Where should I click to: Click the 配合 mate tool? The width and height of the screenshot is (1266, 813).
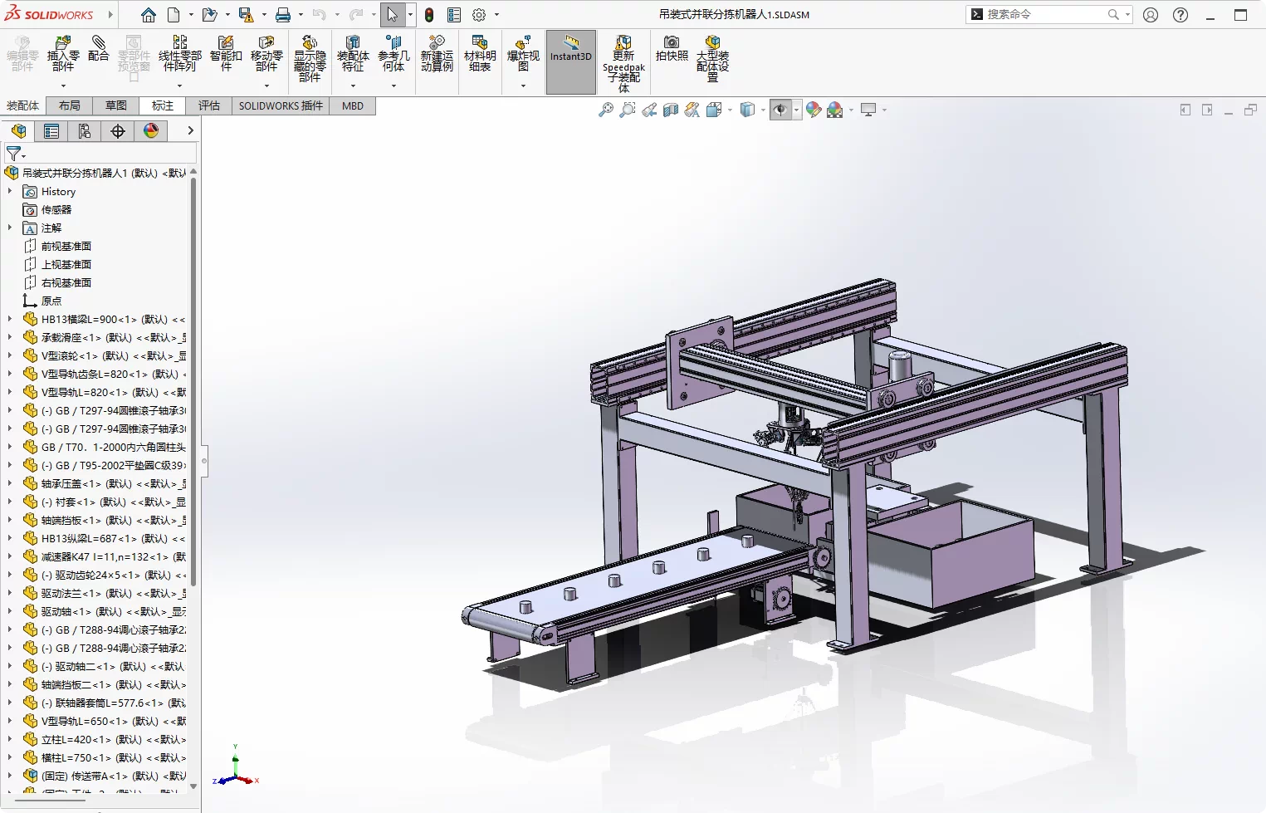98,50
